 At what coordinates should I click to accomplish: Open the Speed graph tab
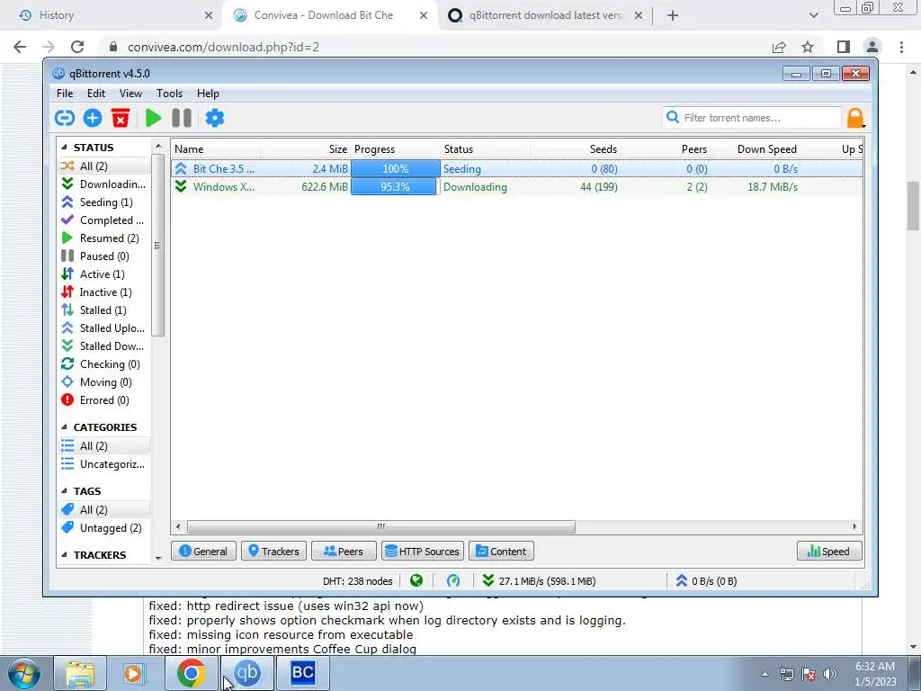[x=829, y=552]
